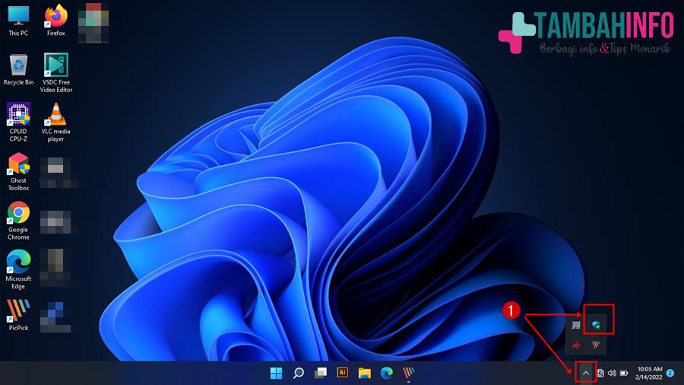Select the Recycle Bin icon
Viewport: 684px width, 385px height.
(x=18, y=70)
